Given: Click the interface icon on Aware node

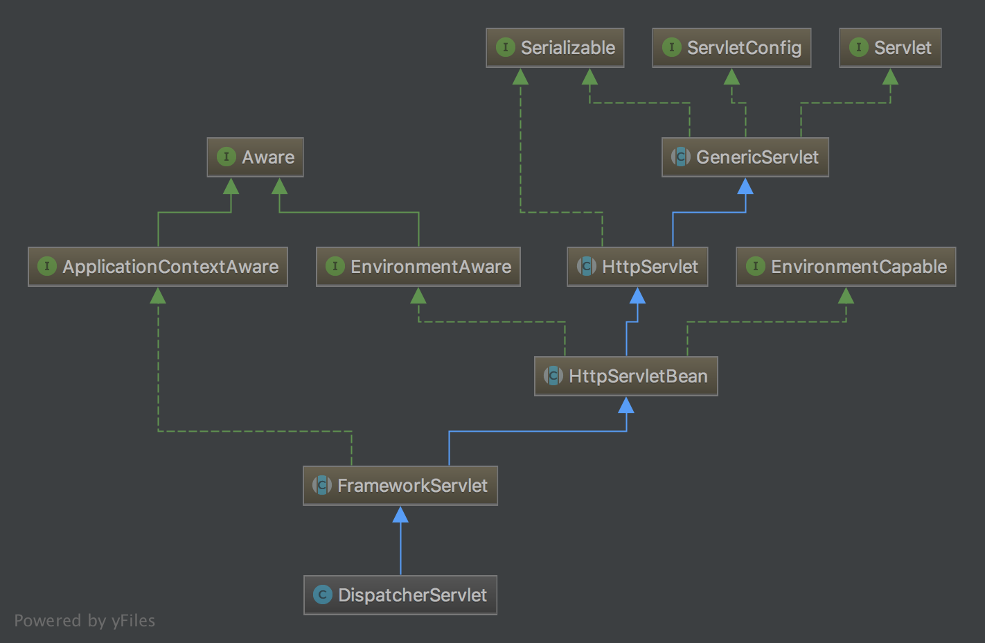Looking at the screenshot, I should click(x=227, y=157).
